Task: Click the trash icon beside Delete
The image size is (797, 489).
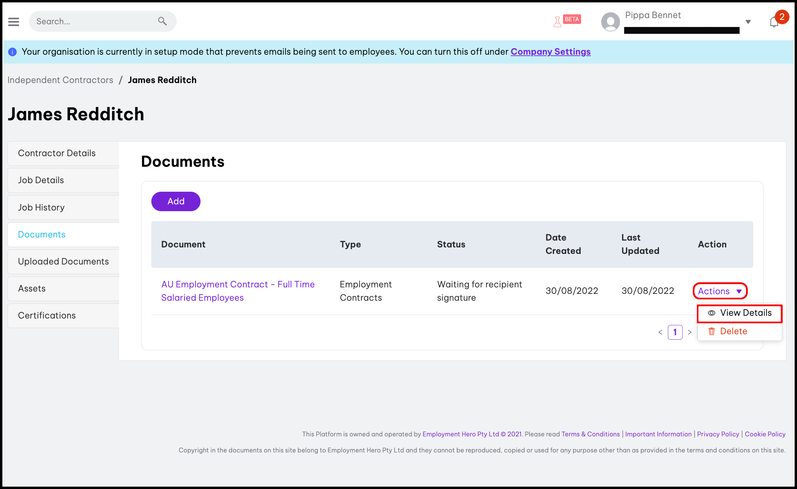Action: (x=712, y=331)
